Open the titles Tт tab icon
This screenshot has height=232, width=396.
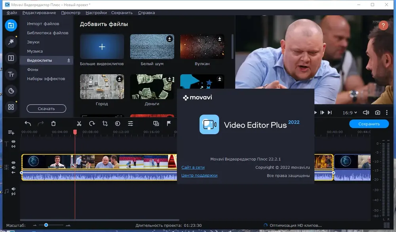11,74
